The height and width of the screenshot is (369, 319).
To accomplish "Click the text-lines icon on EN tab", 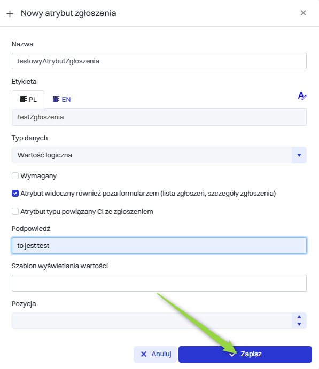I will click(56, 99).
